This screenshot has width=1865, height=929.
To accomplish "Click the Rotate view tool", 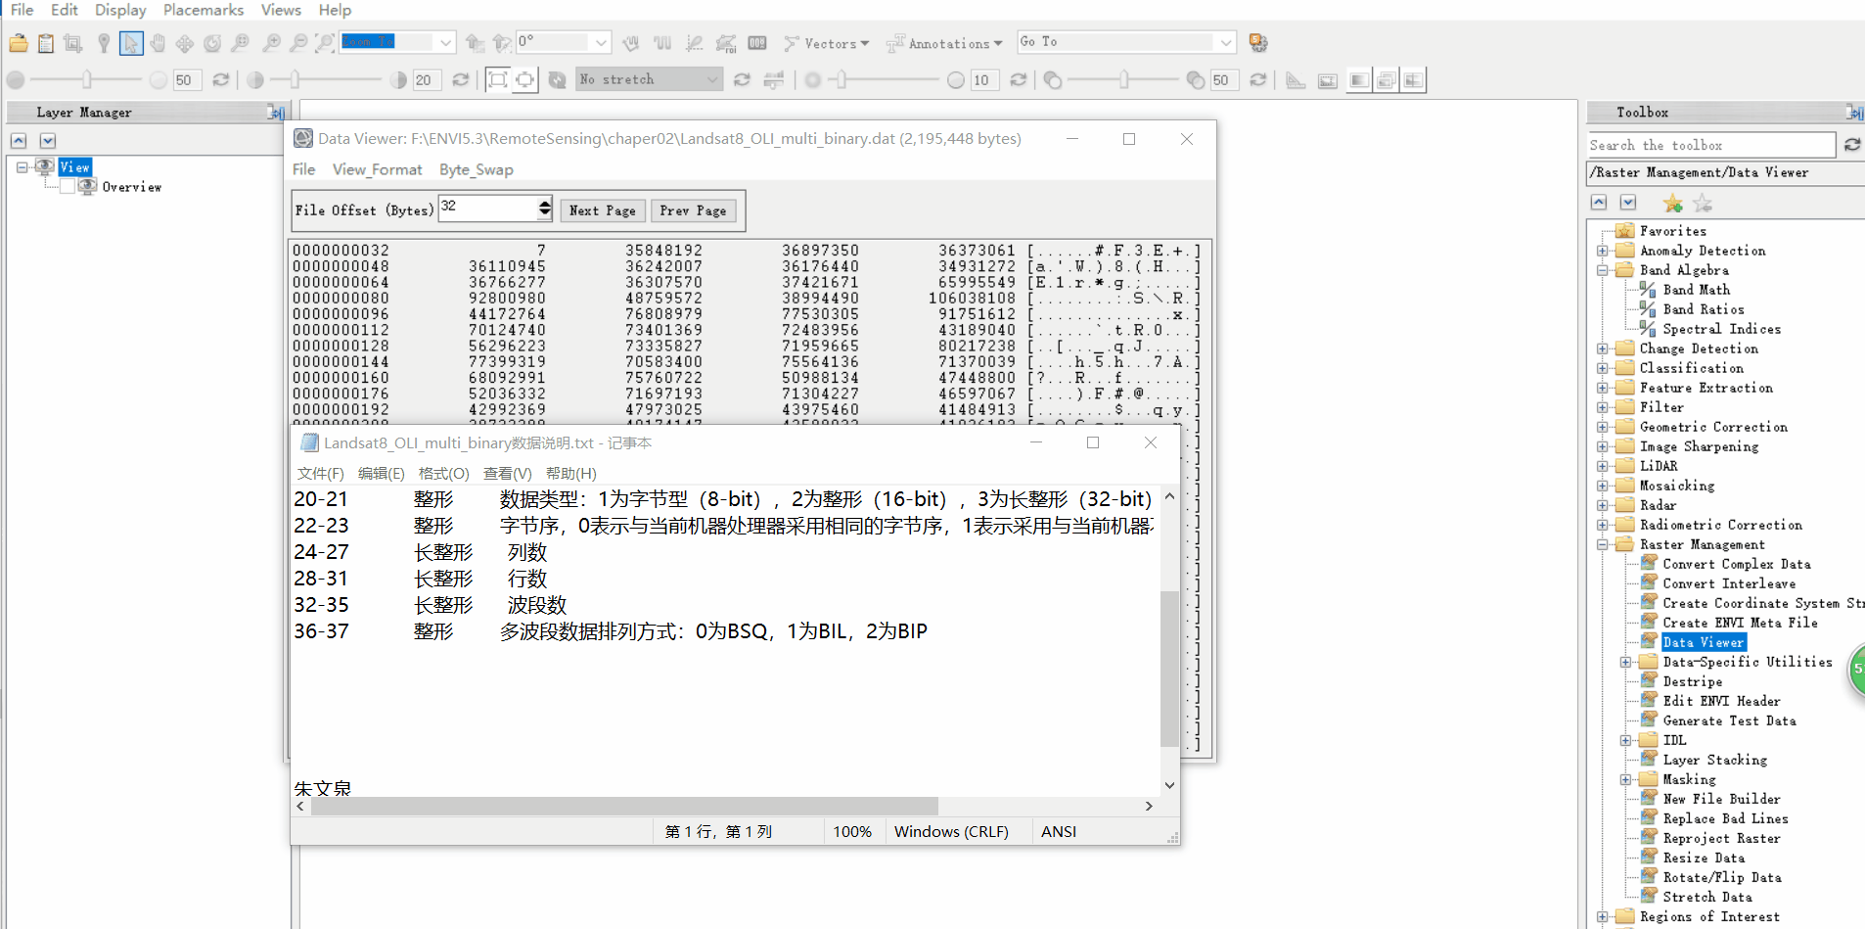I will [x=212, y=43].
